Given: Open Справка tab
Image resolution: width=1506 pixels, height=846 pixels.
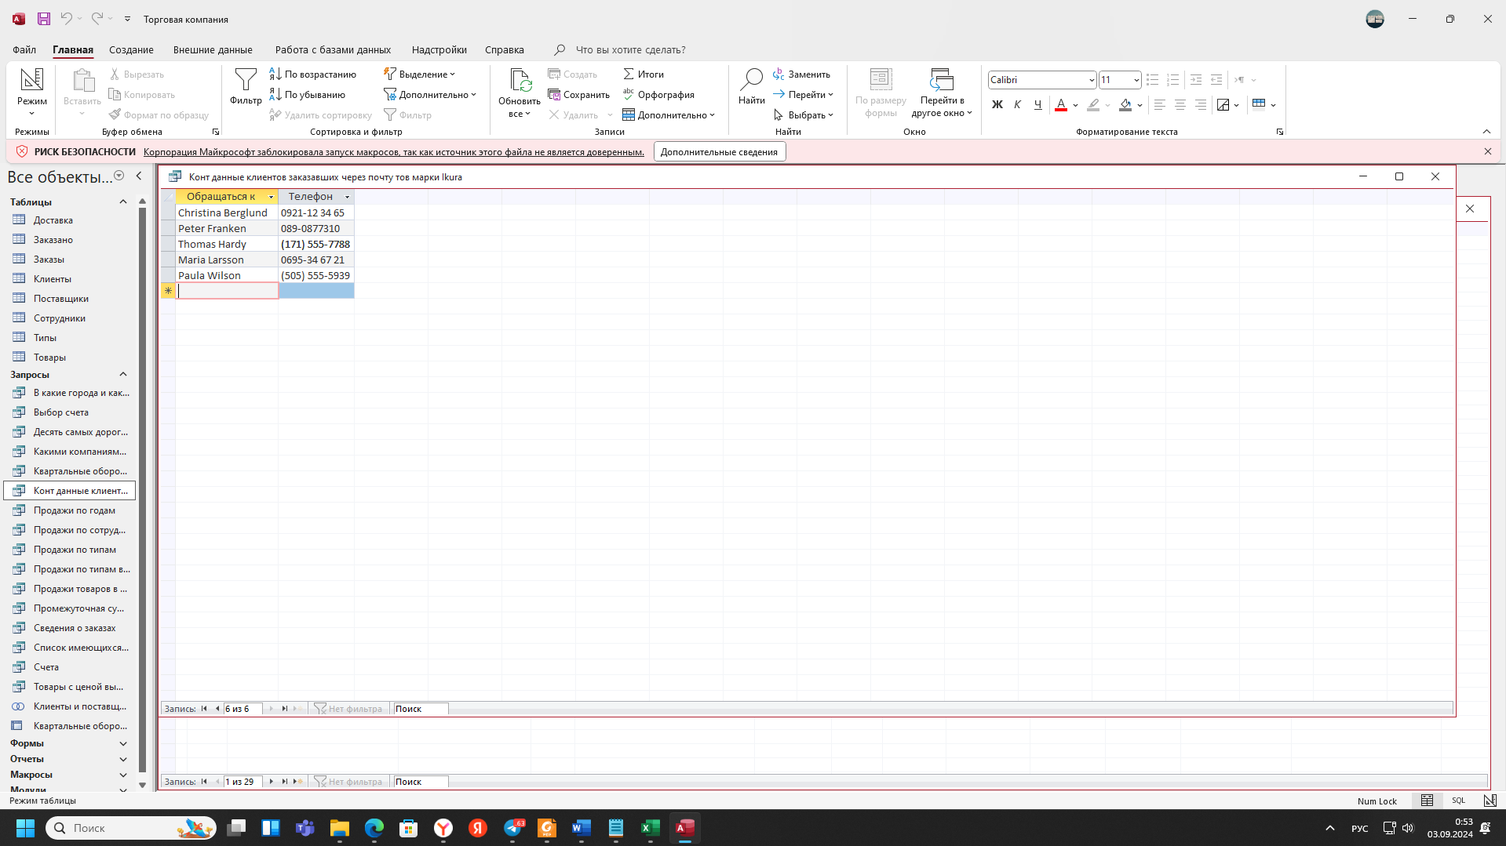Looking at the screenshot, I should (504, 49).
